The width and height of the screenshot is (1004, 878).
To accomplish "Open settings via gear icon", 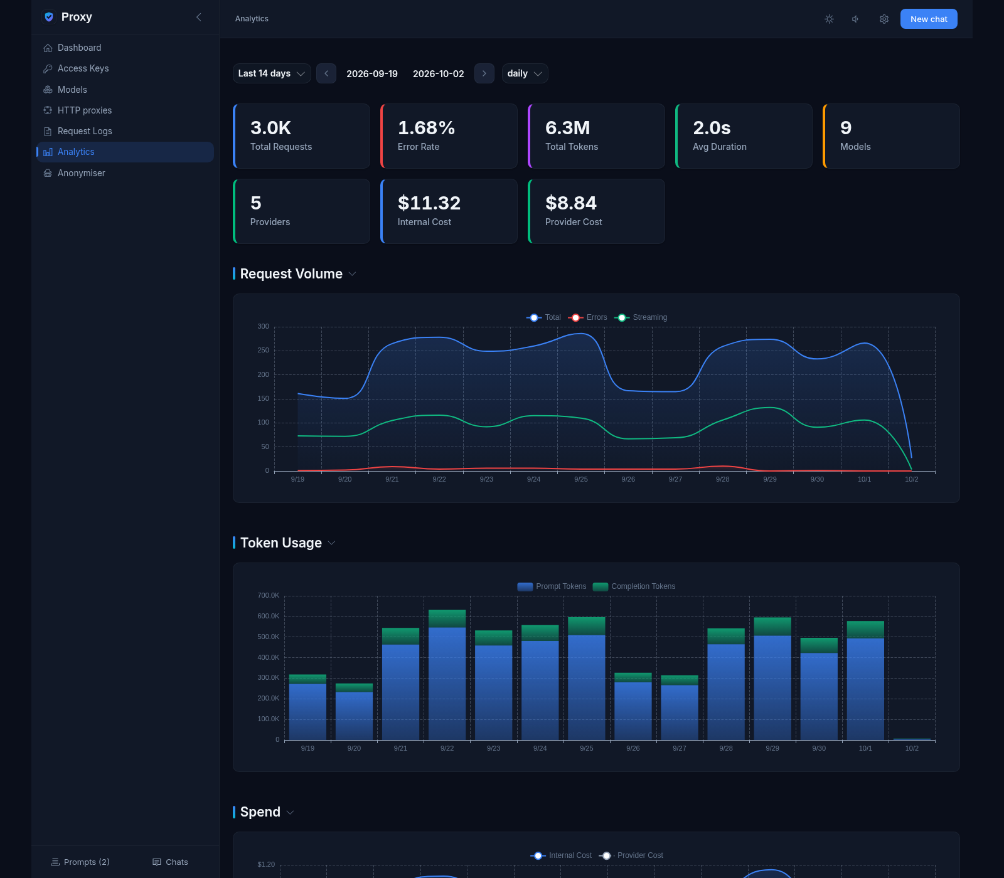I will pos(884,19).
